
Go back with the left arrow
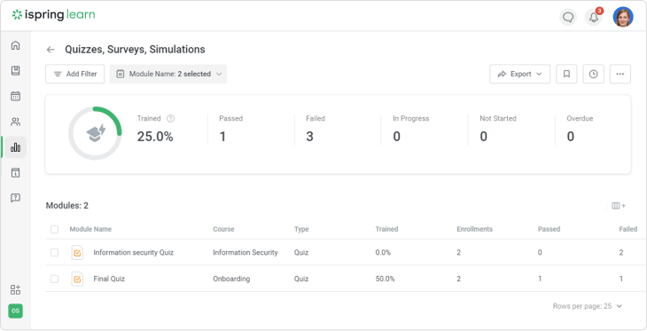pos(51,50)
